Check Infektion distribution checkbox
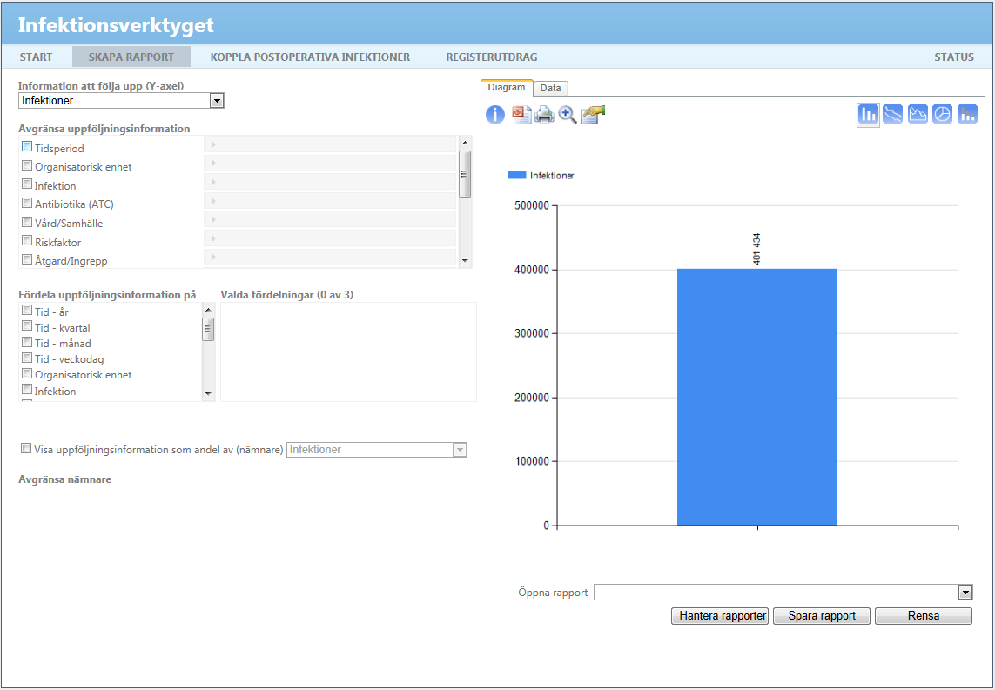 [27, 390]
